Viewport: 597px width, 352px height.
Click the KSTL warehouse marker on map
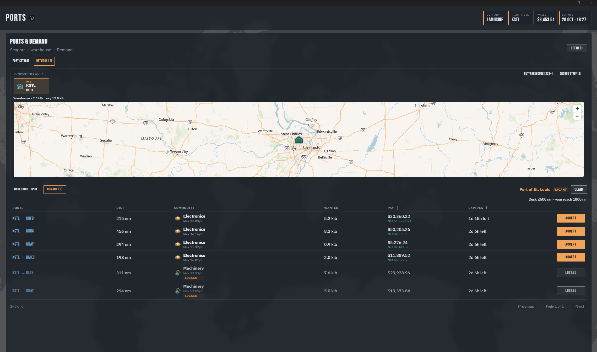(x=299, y=140)
